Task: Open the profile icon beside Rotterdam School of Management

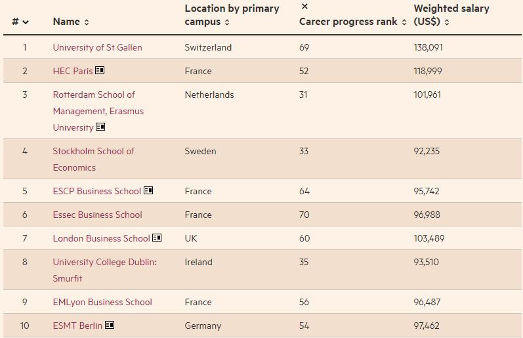Action: (x=100, y=127)
